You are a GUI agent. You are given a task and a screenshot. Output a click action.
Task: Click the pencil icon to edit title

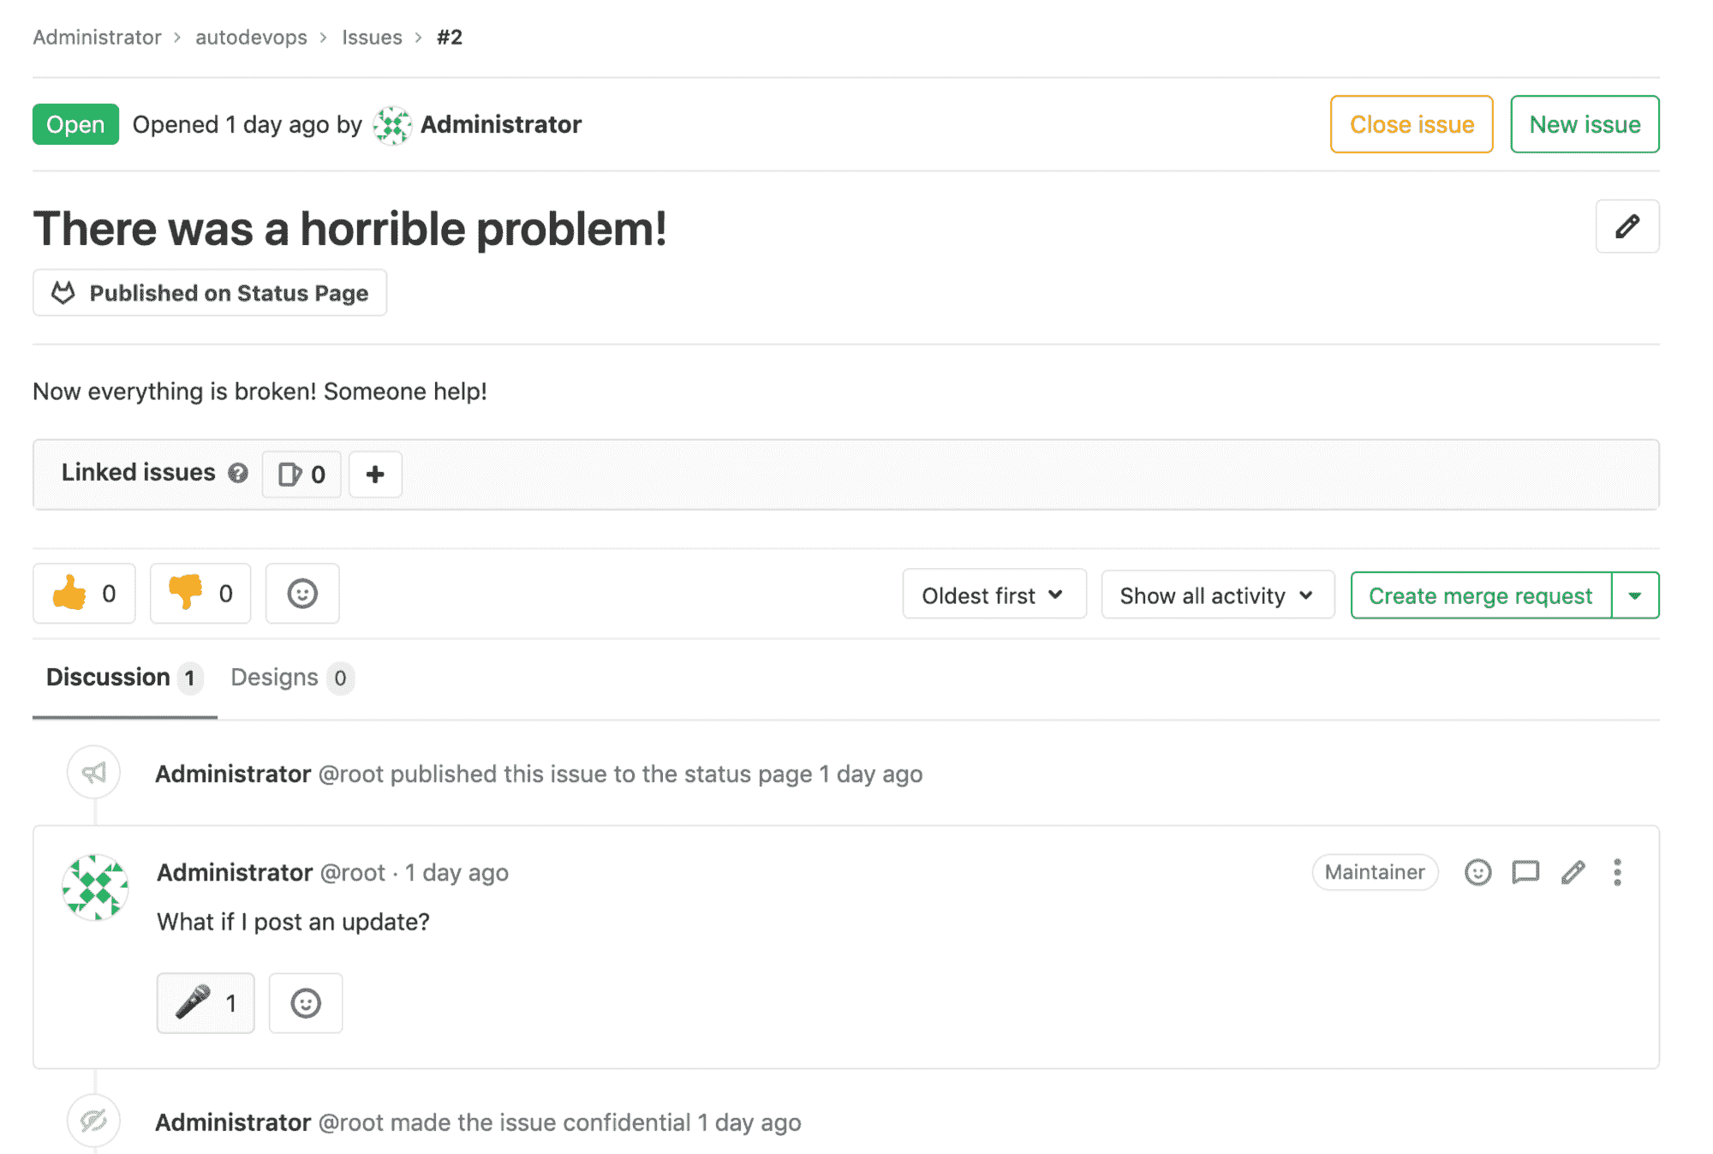pos(1626,227)
